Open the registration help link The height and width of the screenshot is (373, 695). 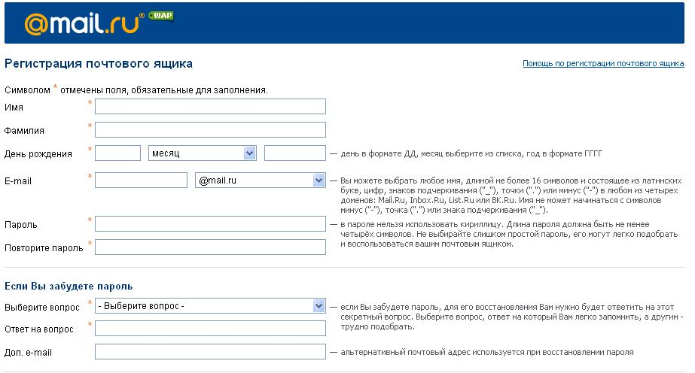click(x=603, y=63)
